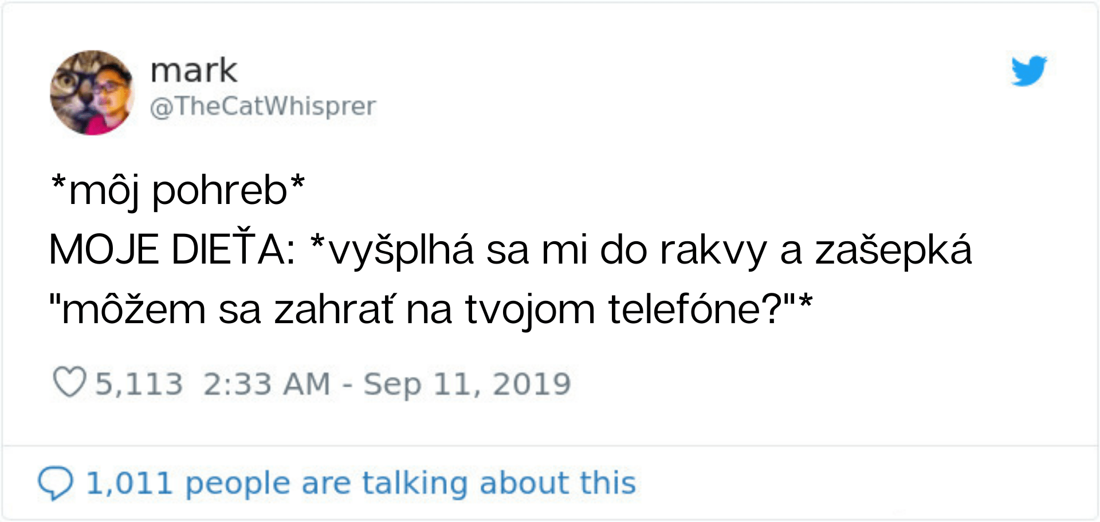Click the word "môžem" in the last line
Viewport: 1100px width, 522px height.
133,309
